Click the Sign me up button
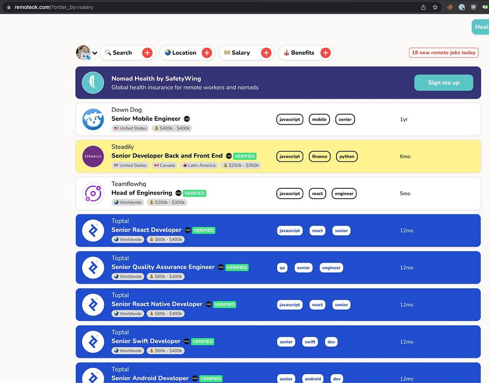Image resolution: width=489 pixels, height=383 pixels. (x=444, y=83)
